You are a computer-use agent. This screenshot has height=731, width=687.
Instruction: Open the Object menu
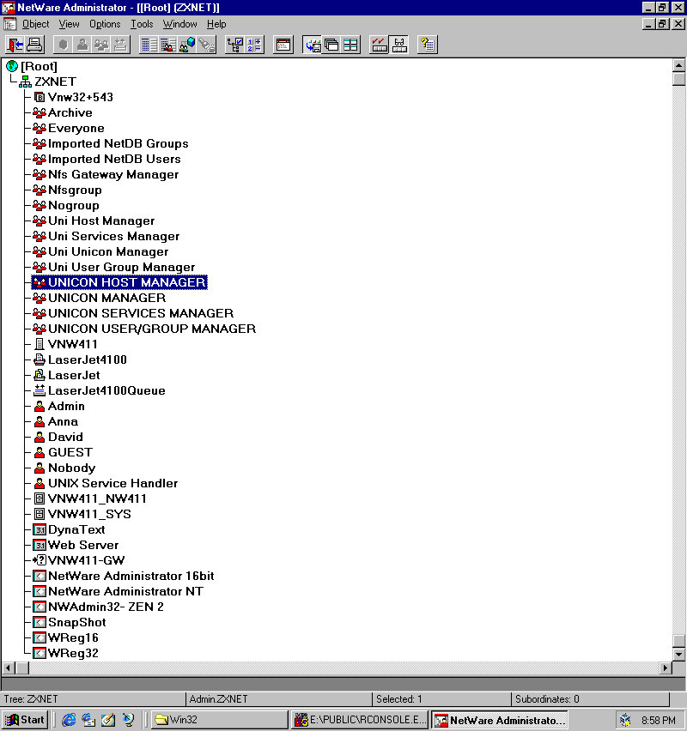point(35,24)
